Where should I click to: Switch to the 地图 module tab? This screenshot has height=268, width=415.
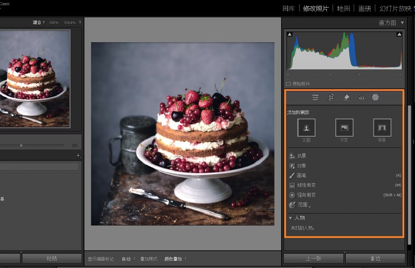[343, 8]
